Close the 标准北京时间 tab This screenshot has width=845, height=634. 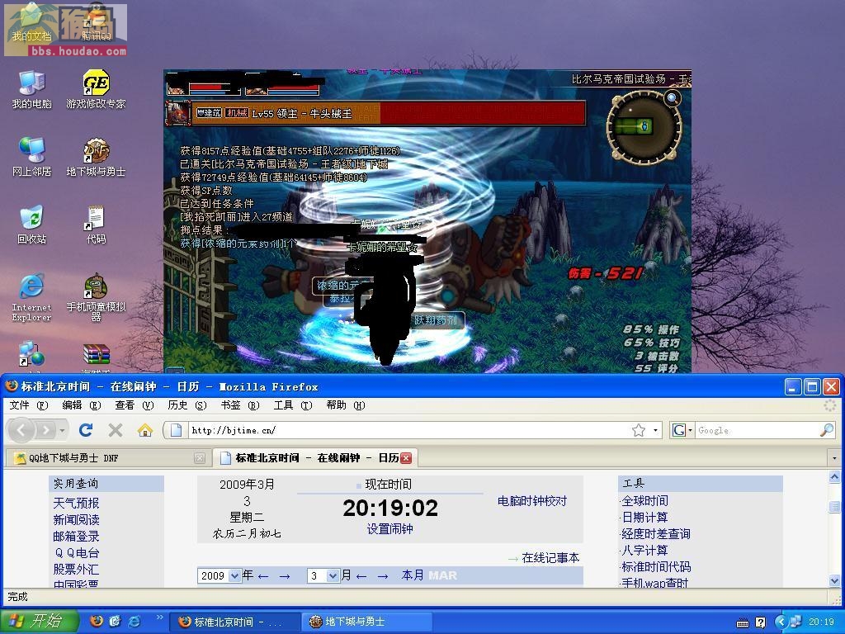coord(406,458)
